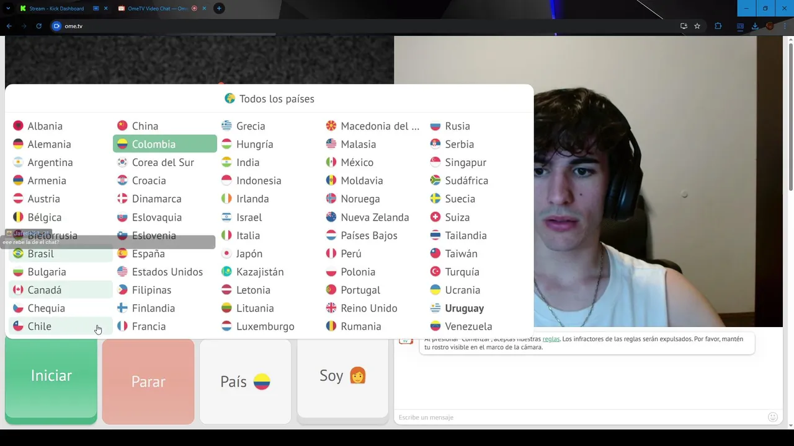Choose Luxemburgo from the countries
The width and height of the screenshot is (794, 446).
269,326
